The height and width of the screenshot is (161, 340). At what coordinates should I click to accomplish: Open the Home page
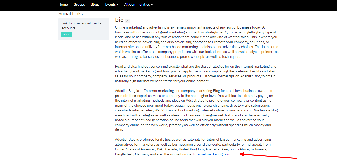[x=63, y=4]
